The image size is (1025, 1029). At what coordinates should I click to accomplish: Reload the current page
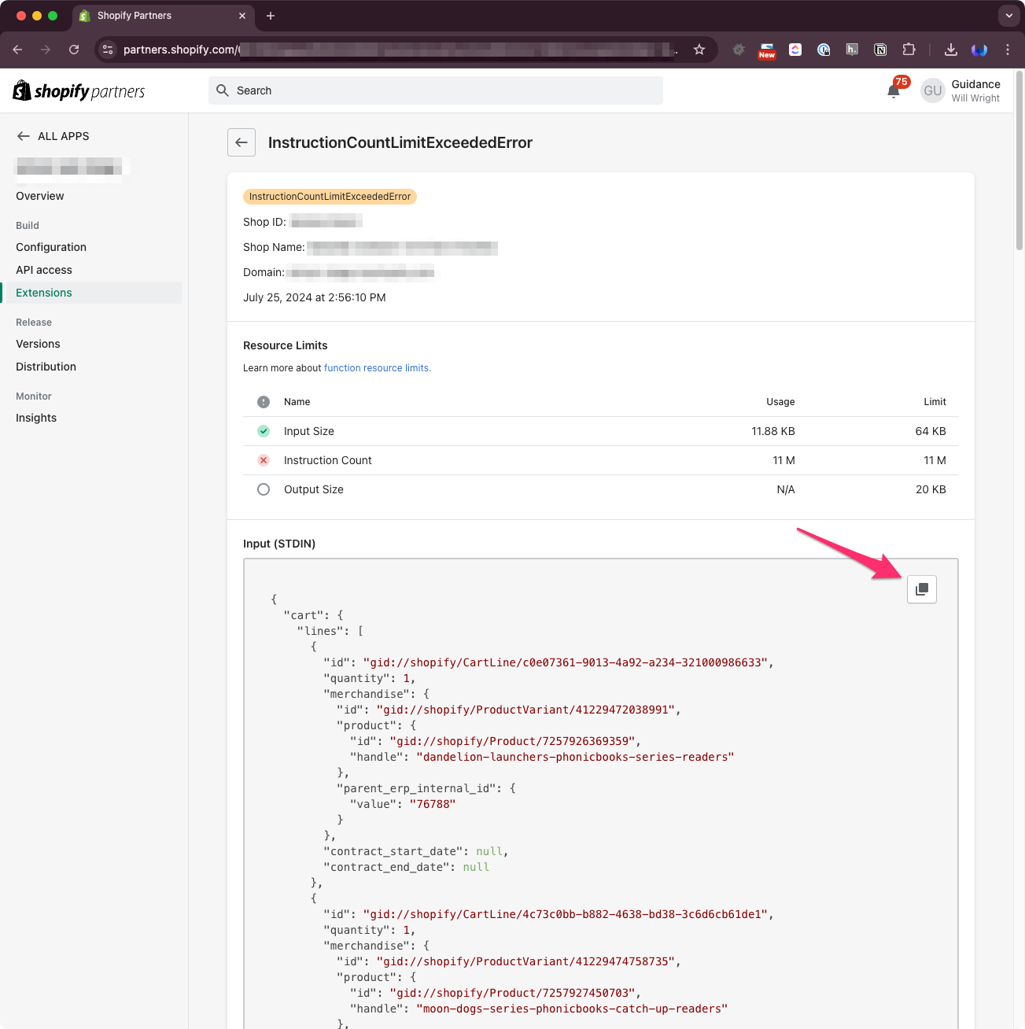74,50
